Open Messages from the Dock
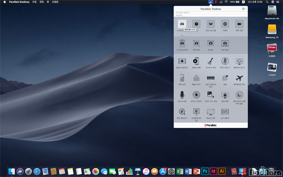 [104, 171]
